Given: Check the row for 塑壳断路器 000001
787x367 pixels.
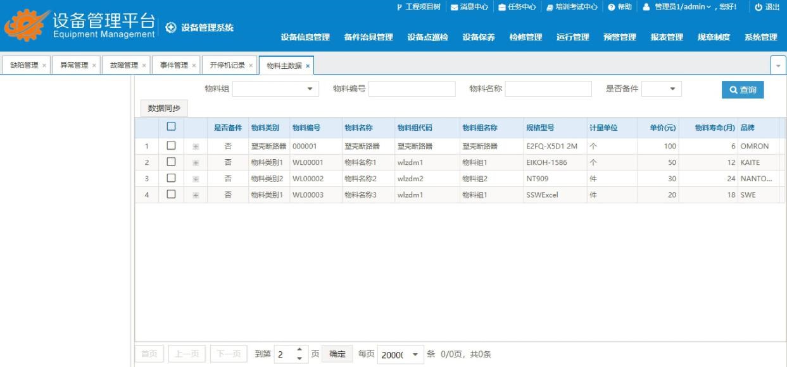Looking at the screenshot, I should coord(171,146).
